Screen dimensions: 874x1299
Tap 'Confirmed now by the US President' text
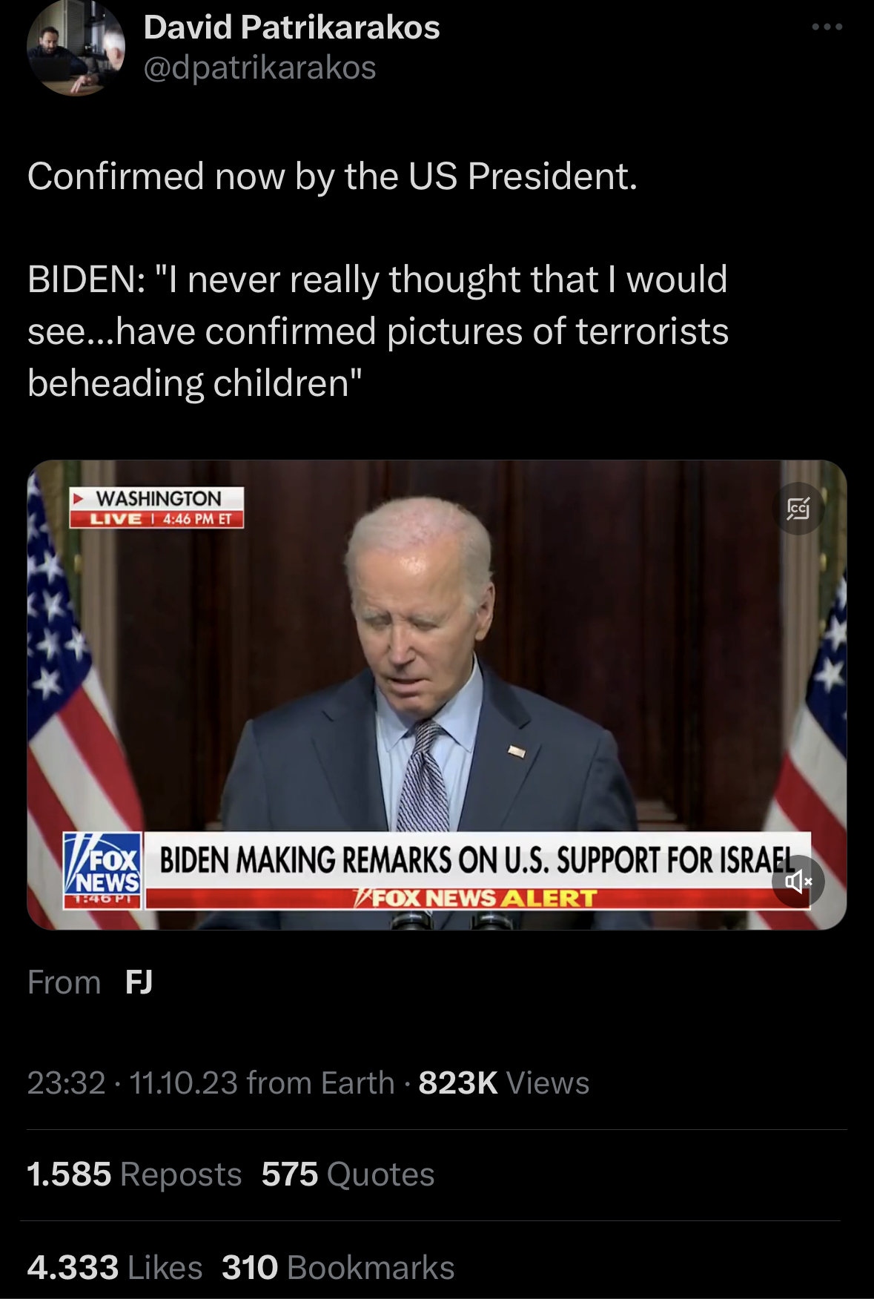pos(332,176)
